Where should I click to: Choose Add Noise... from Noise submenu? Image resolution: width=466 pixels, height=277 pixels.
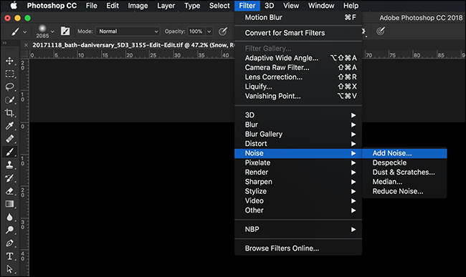click(404, 153)
